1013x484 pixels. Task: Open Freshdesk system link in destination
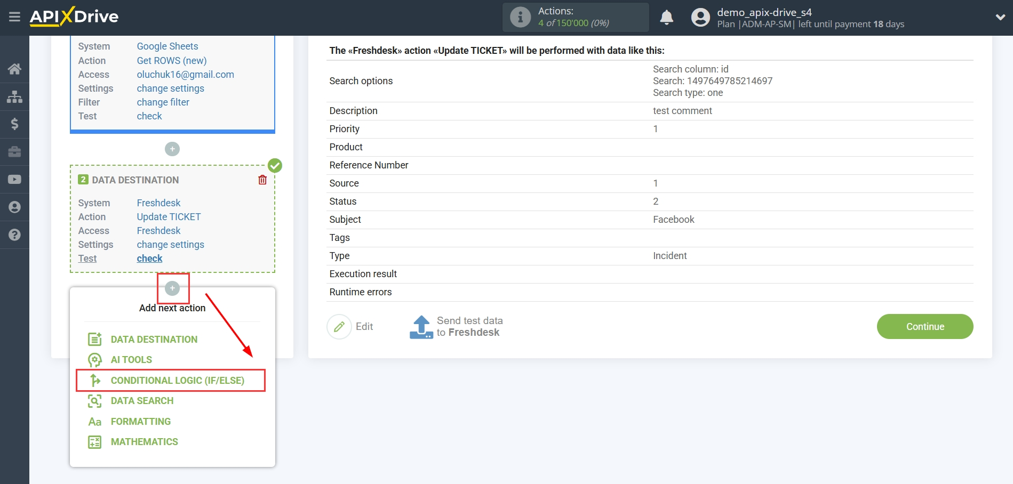pos(159,203)
